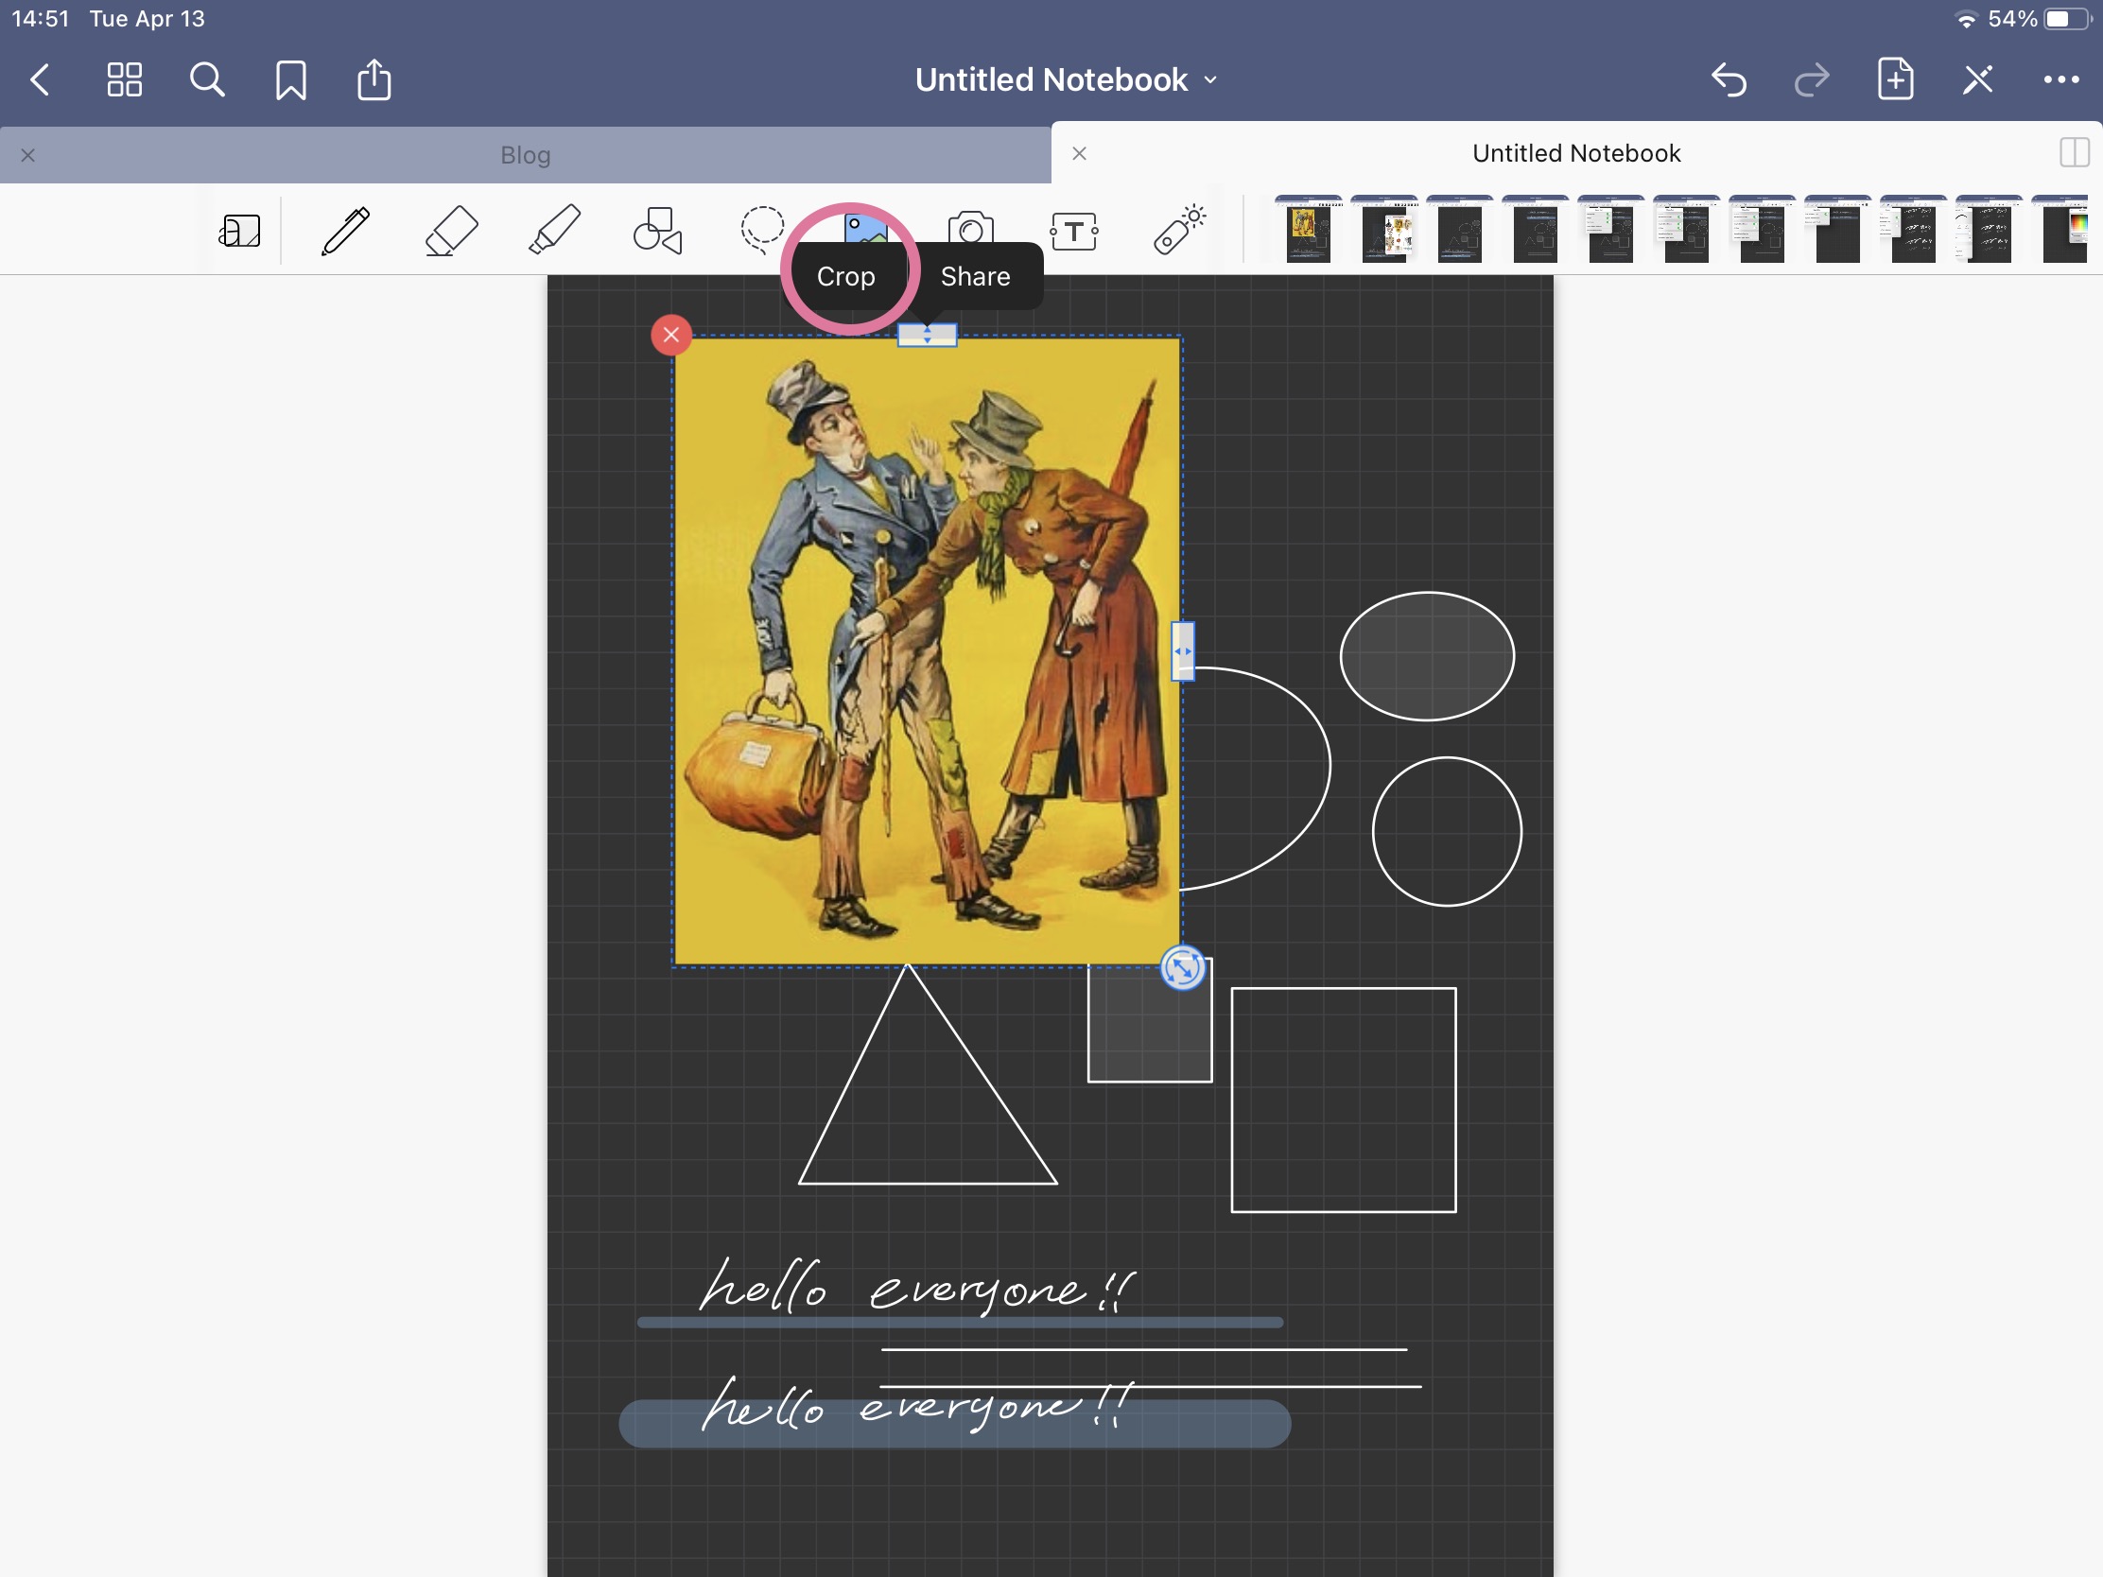Viewport: 2103px width, 1577px height.
Task: Choose Share from the image popup
Action: pos(975,277)
